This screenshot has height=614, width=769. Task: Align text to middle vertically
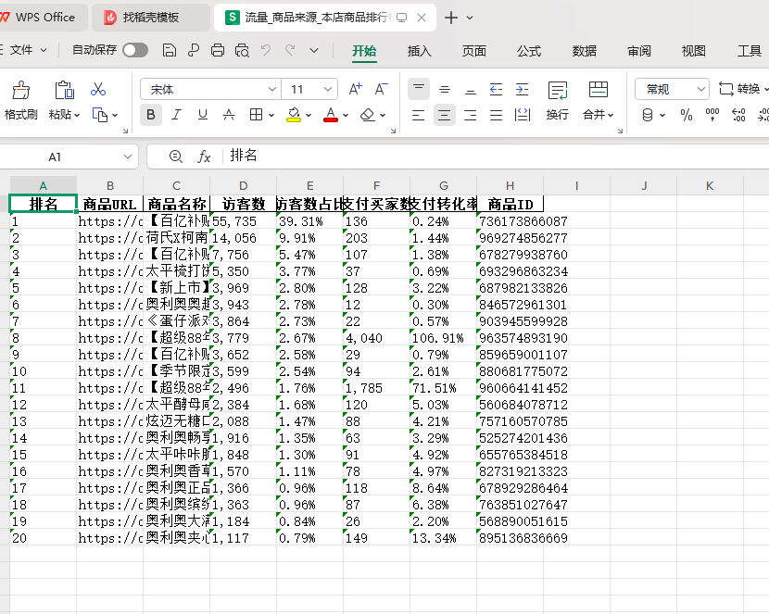pos(445,89)
